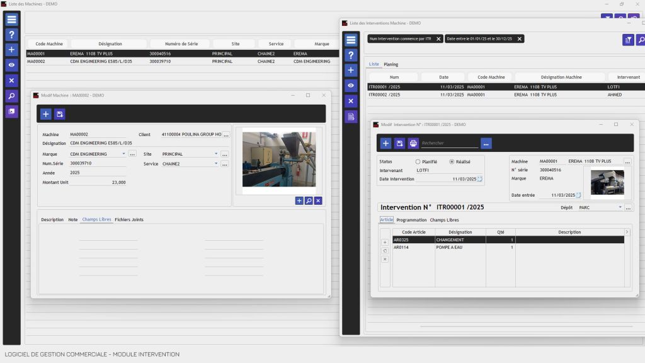Open the Search magnifier icon in the sidebar
The image size is (645, 363).
click(x=11, y=96)
